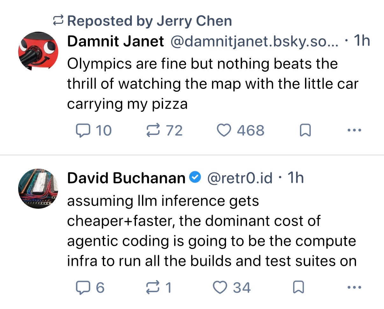384x309 pixels.
Task: Repost Damnit Janet's Olympics post
Action: coord(152,130)
